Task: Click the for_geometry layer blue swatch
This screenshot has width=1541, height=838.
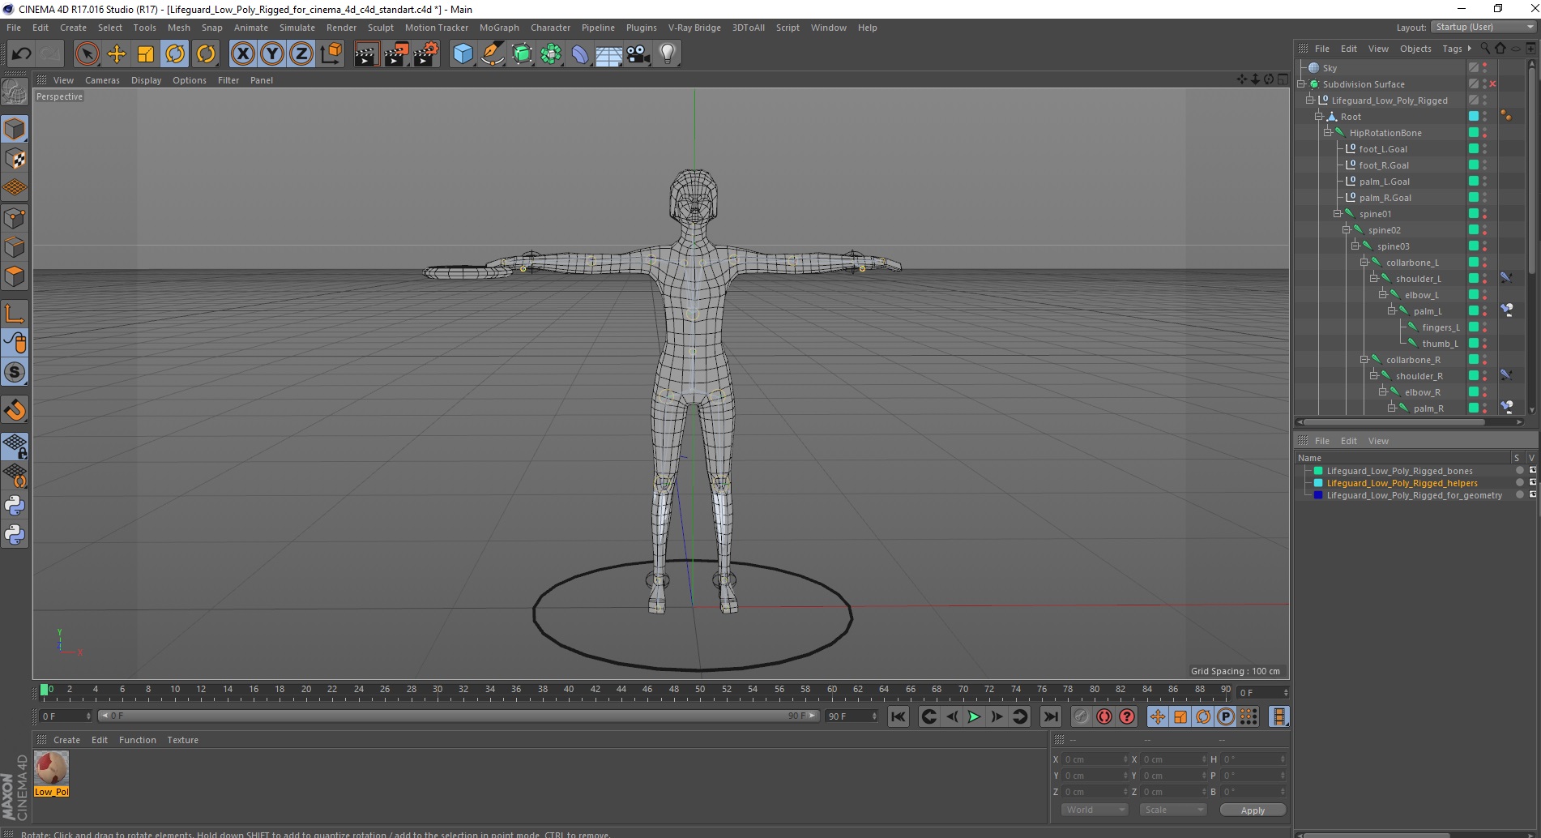Action: click(x=1318, y=495)
